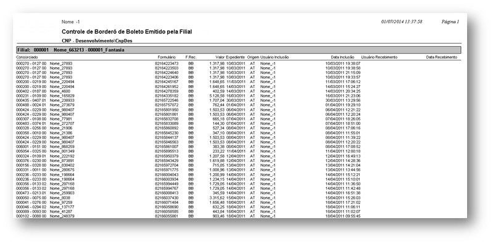
Task: Click the report timestamp 01/07/2014 13:37:58
Action: tap(402, 22)
